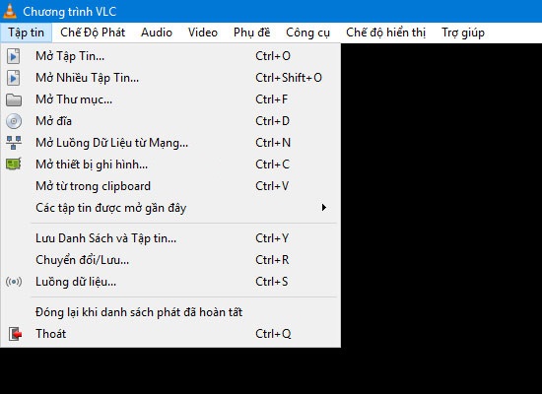Choose Luồng dữ liệu... menu entry

coord(170,282)
